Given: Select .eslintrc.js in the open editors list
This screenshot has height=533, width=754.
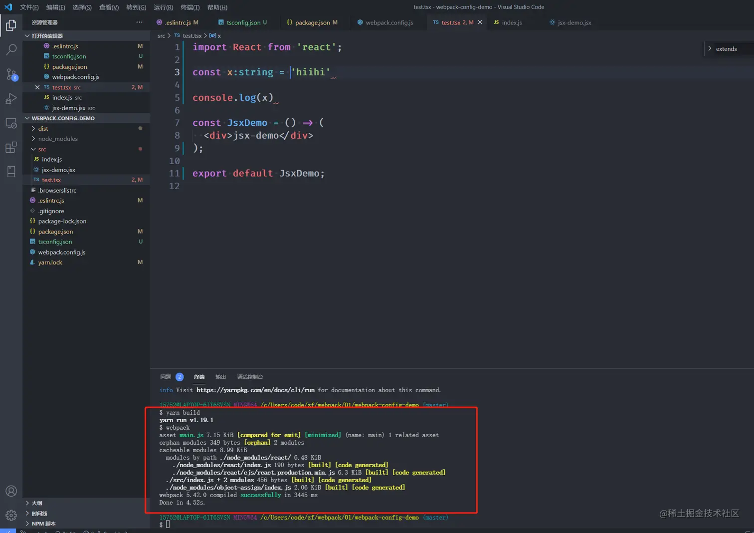Looking at the screenshot, I should click(86, 46).
